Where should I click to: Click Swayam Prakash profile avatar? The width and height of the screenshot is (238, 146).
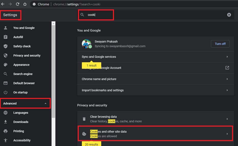(86, 44)
